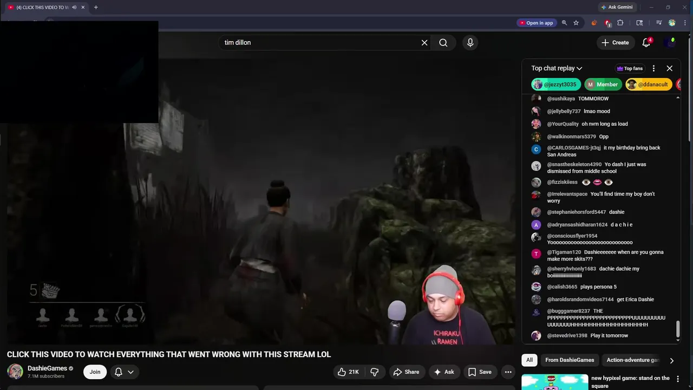
Task: Click the Create button
Action: [x=616, y=43]
